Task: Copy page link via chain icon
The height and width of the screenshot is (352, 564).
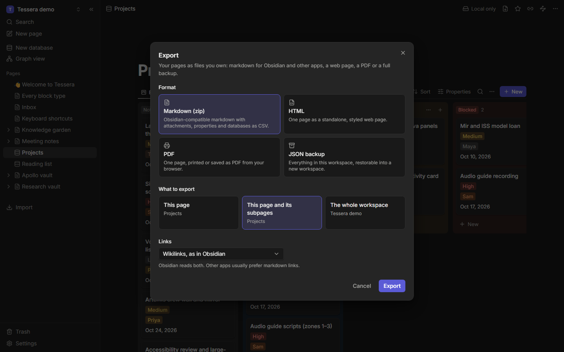Action: (530, 9)
